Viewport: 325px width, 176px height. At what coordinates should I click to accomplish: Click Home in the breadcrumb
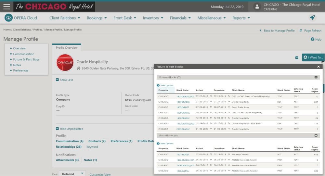point(7,30)
